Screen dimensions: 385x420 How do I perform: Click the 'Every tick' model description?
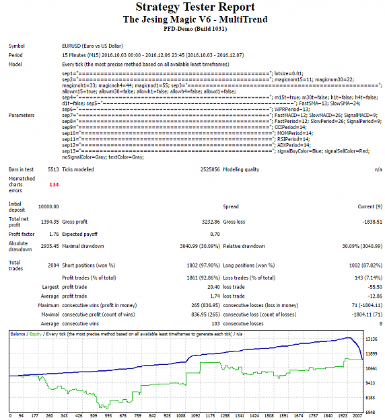145,65
